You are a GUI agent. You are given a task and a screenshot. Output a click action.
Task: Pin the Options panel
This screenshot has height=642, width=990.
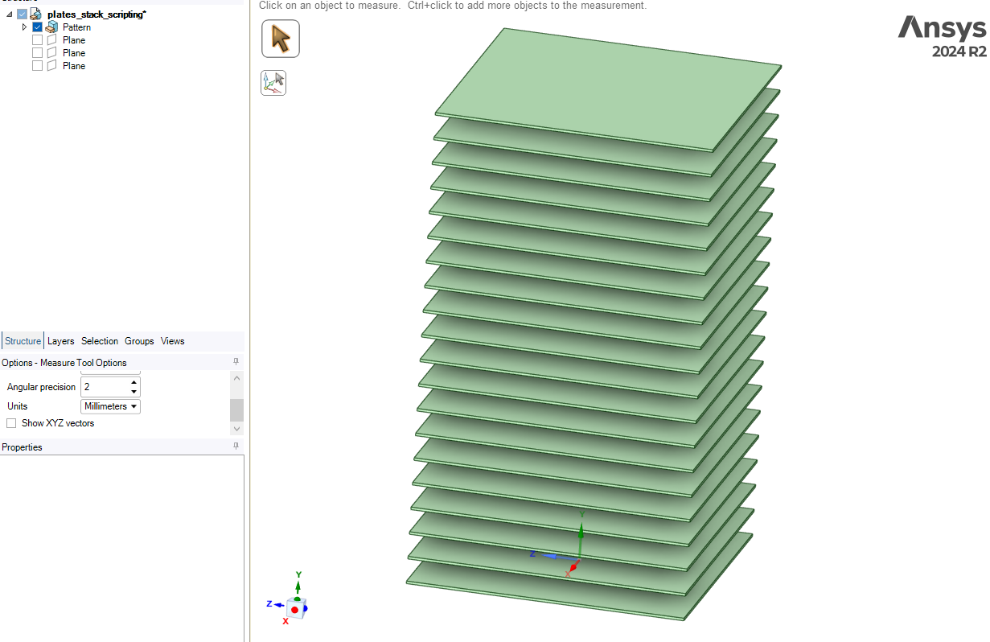click(236, 362)
